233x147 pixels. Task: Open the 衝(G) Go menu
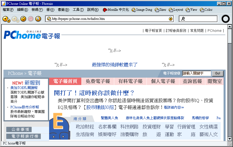coord(50,10)
